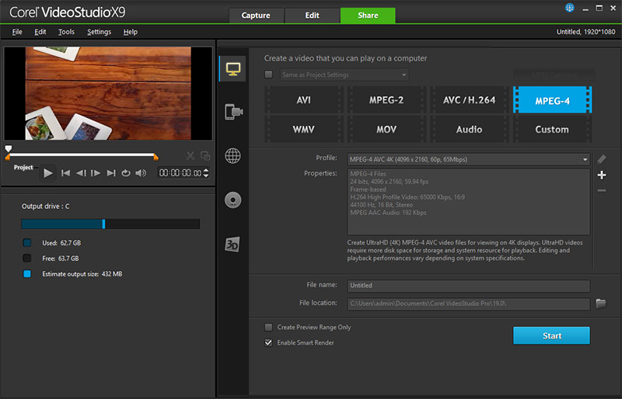Choose the MPEG-4 format button

click(x=552, y=100)
